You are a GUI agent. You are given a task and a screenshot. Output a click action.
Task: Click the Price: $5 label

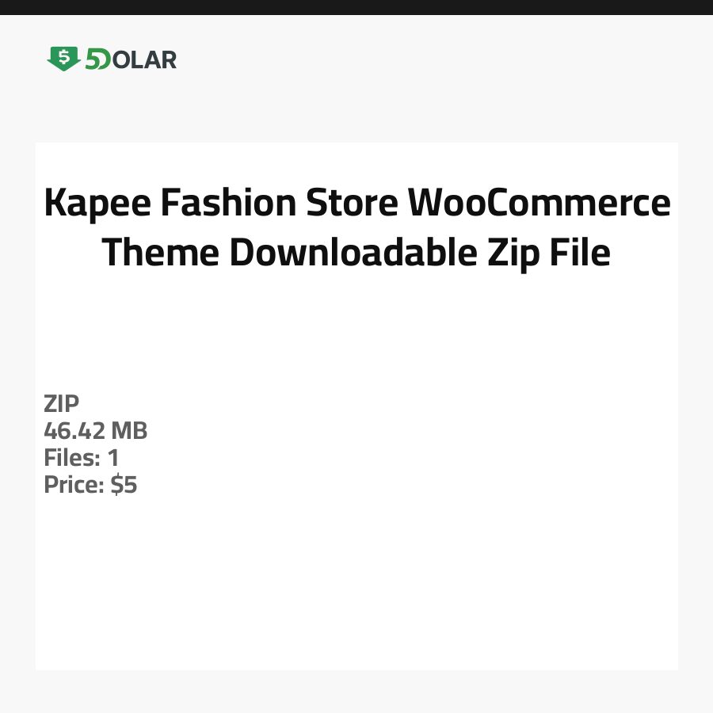click(x=90, y=485)
